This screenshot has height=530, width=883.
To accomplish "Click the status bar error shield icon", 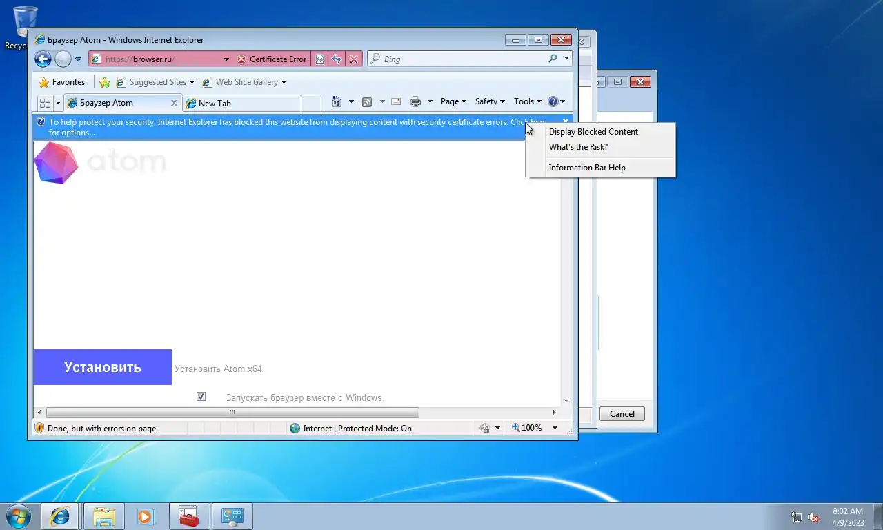I will 40,428.
